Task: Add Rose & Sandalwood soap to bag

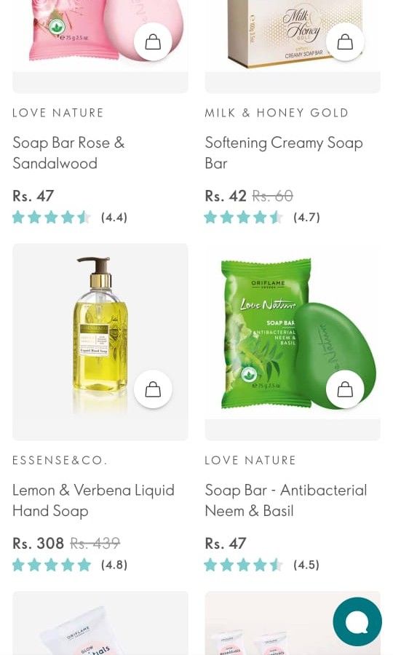Action: (x=153, y=41)
